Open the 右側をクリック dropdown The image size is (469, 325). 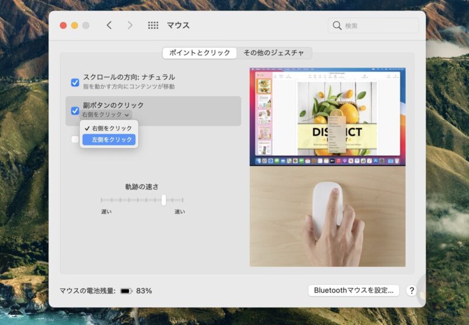point(106,114)
